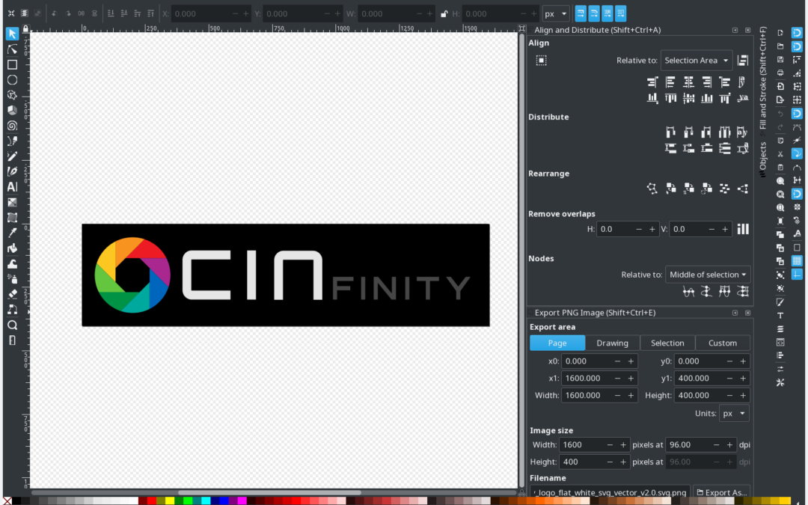The height and width of the screenshot is (505, 808).
Task: Select the Star and polygon tool
Action: (12, 95)
